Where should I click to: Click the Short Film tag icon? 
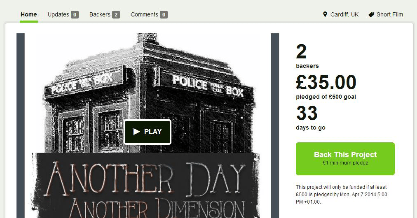371,15
